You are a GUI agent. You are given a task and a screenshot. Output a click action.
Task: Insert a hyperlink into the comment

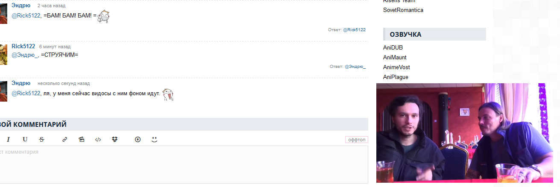65,139
